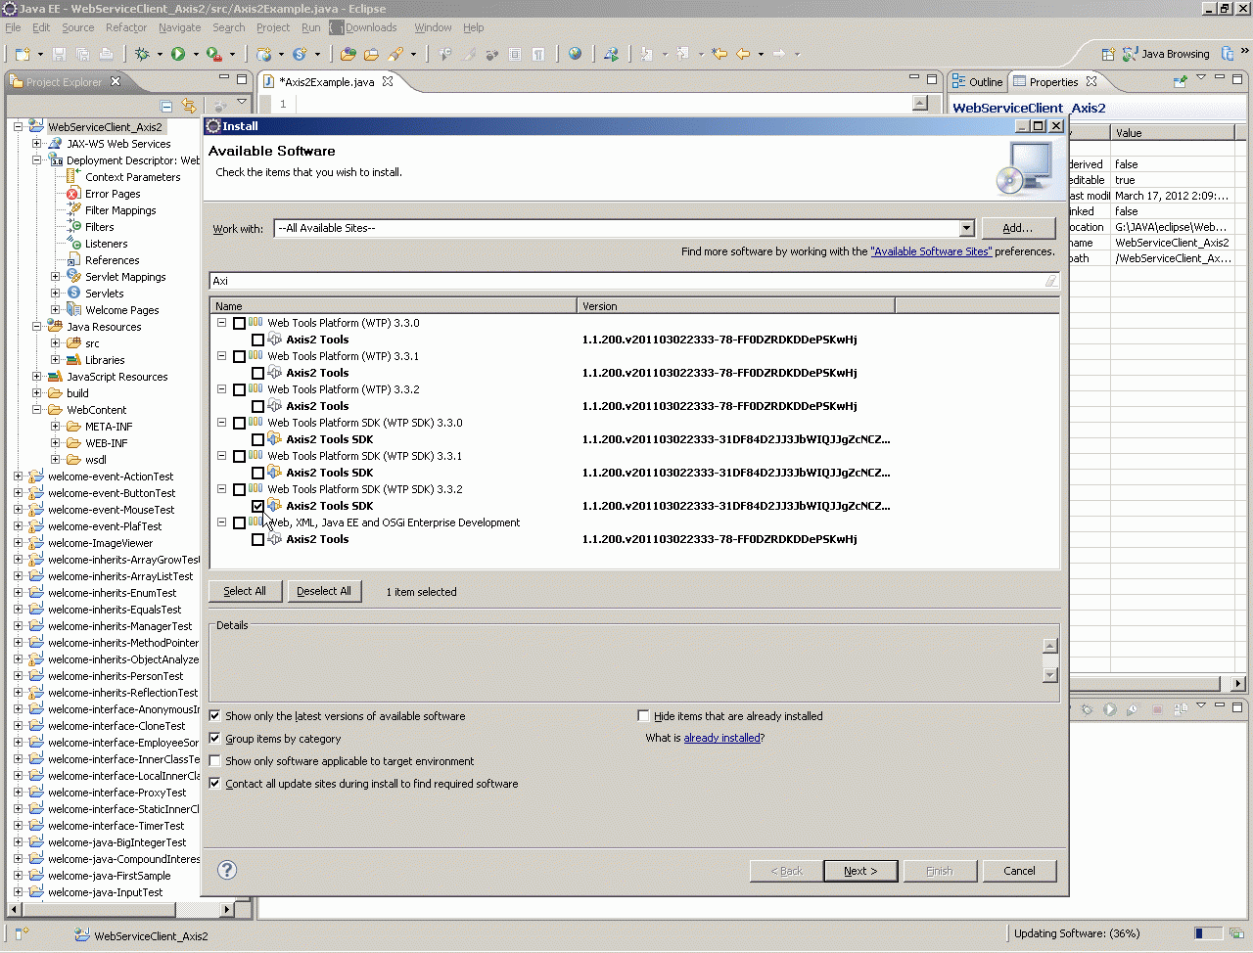Click the New wizard toolbar icon
The width and height of the screenshot is (1253, 953).
22,54
